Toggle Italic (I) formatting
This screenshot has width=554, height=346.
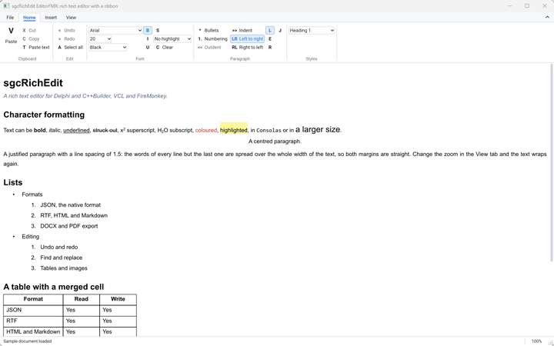click(x=148, y=39)
